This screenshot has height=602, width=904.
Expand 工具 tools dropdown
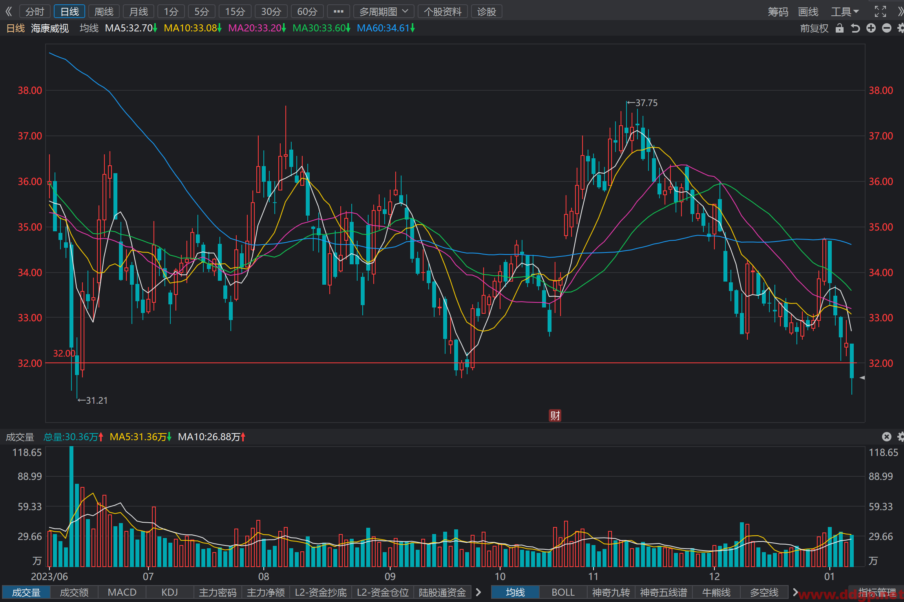[x=845, y=12]
